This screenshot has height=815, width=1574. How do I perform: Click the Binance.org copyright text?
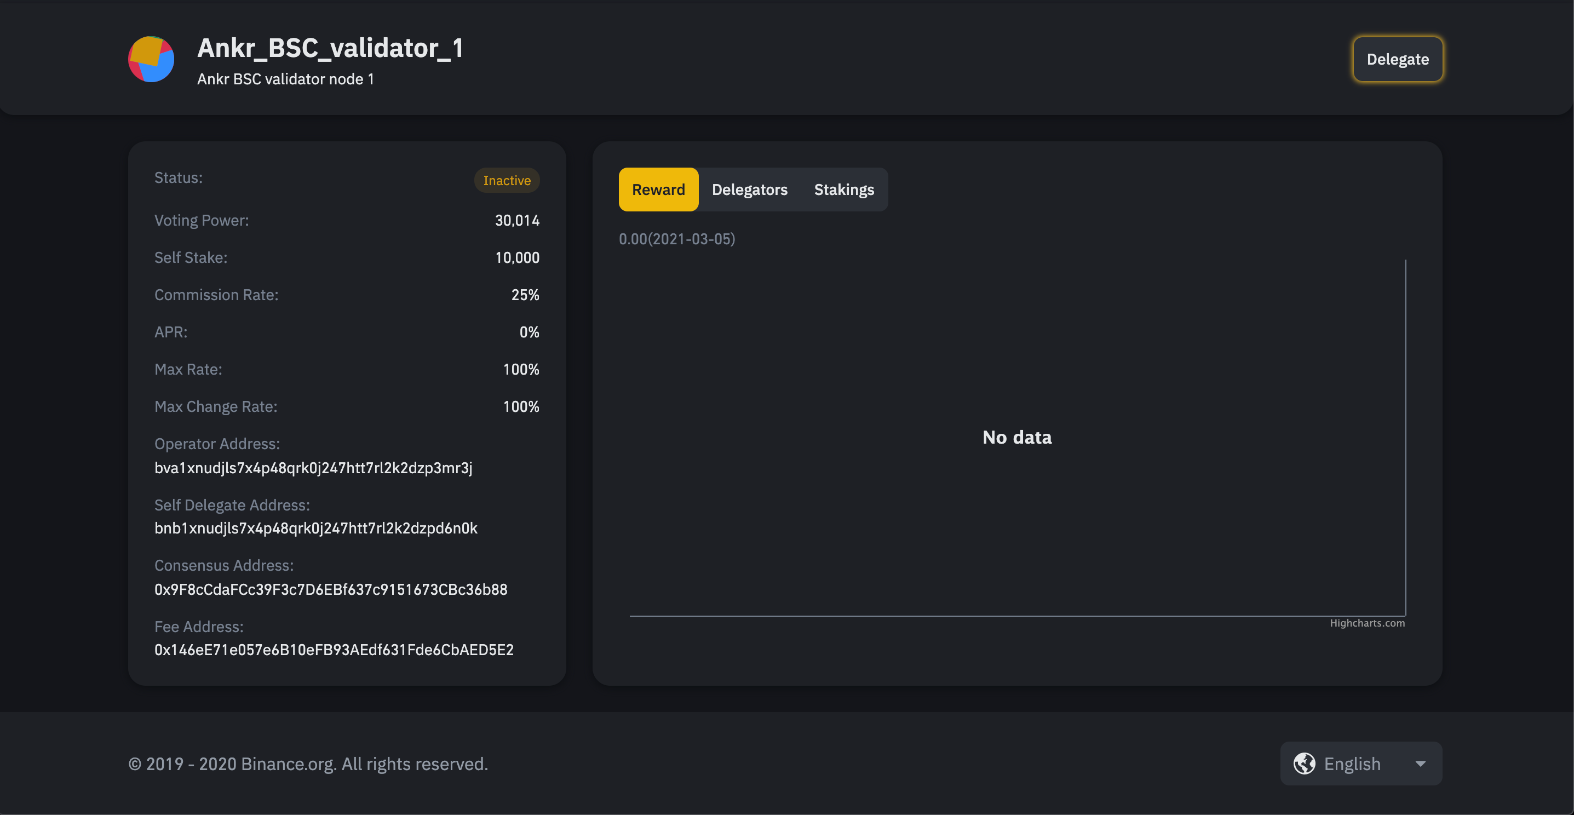(x=308, y=764)
